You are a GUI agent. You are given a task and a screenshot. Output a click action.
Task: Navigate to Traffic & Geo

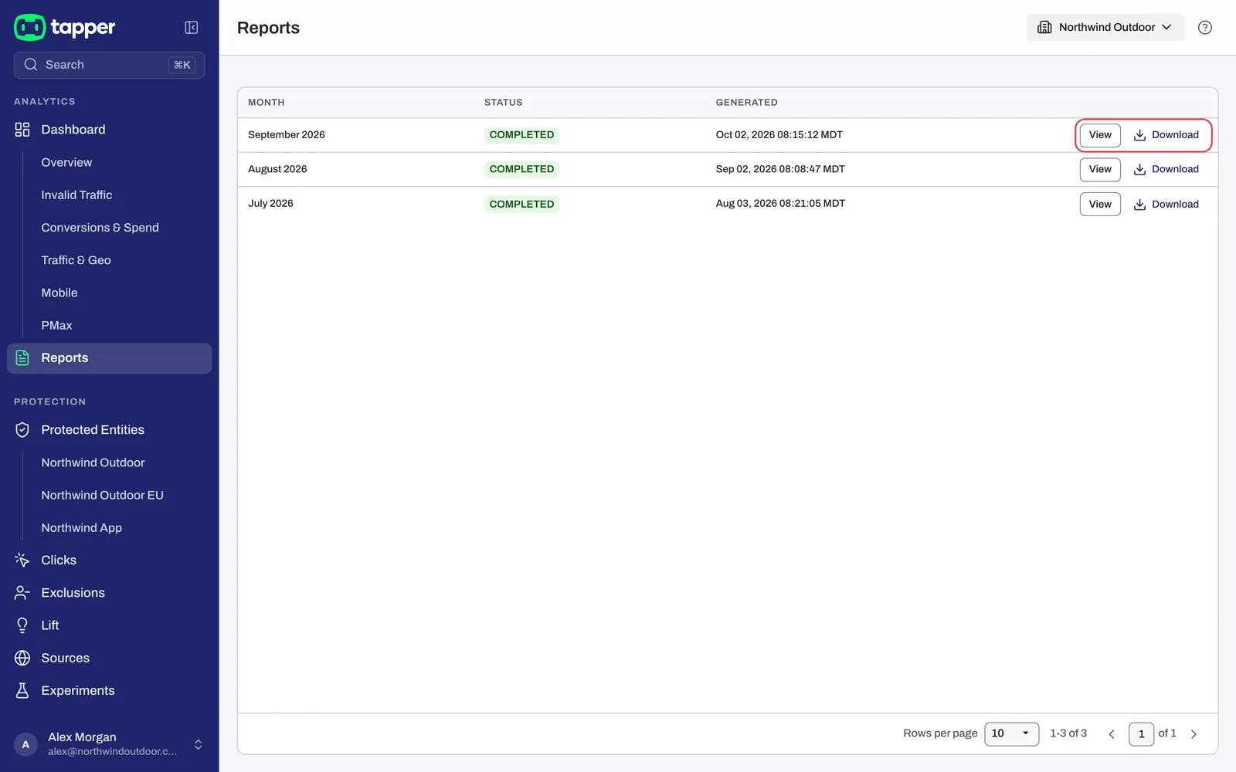point(76,260)
